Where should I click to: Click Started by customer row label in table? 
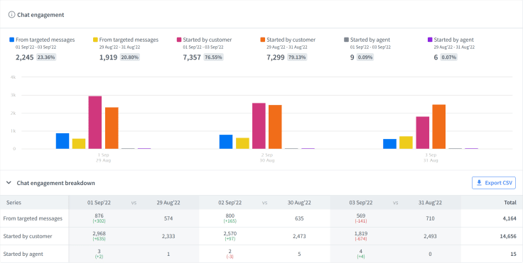tap(28, 236)
